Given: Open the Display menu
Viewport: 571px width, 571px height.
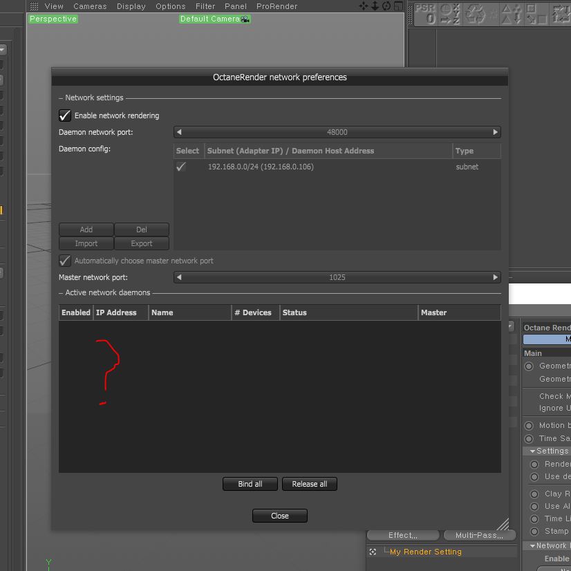Looking at the screenshot, I should pyautogui.click(x=131, y=6).
